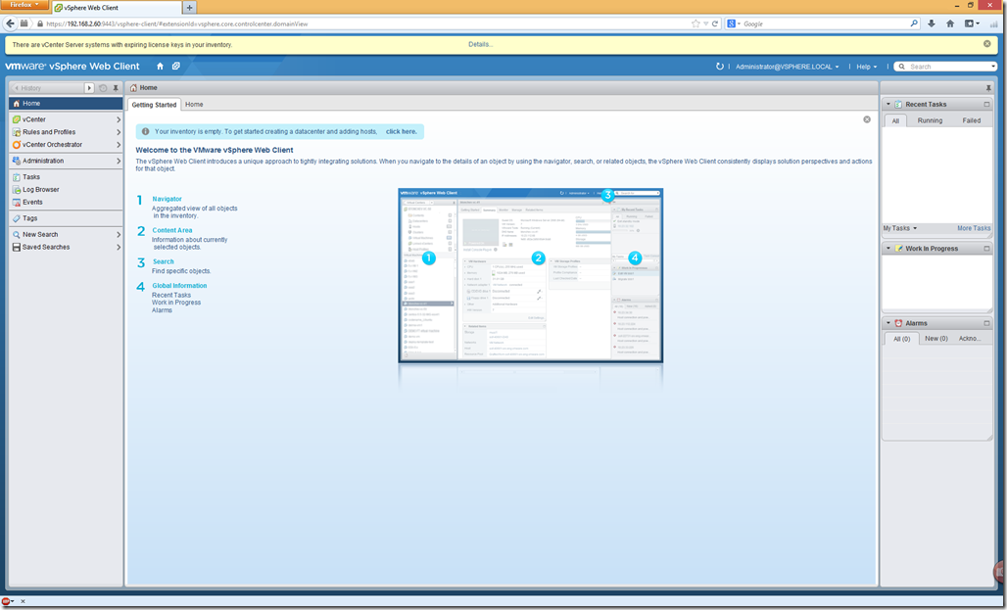The image size is (1007, 610).
Task: Click the vCenter Orchestrator icon in navigator
Action: click(x=16, y=145)
